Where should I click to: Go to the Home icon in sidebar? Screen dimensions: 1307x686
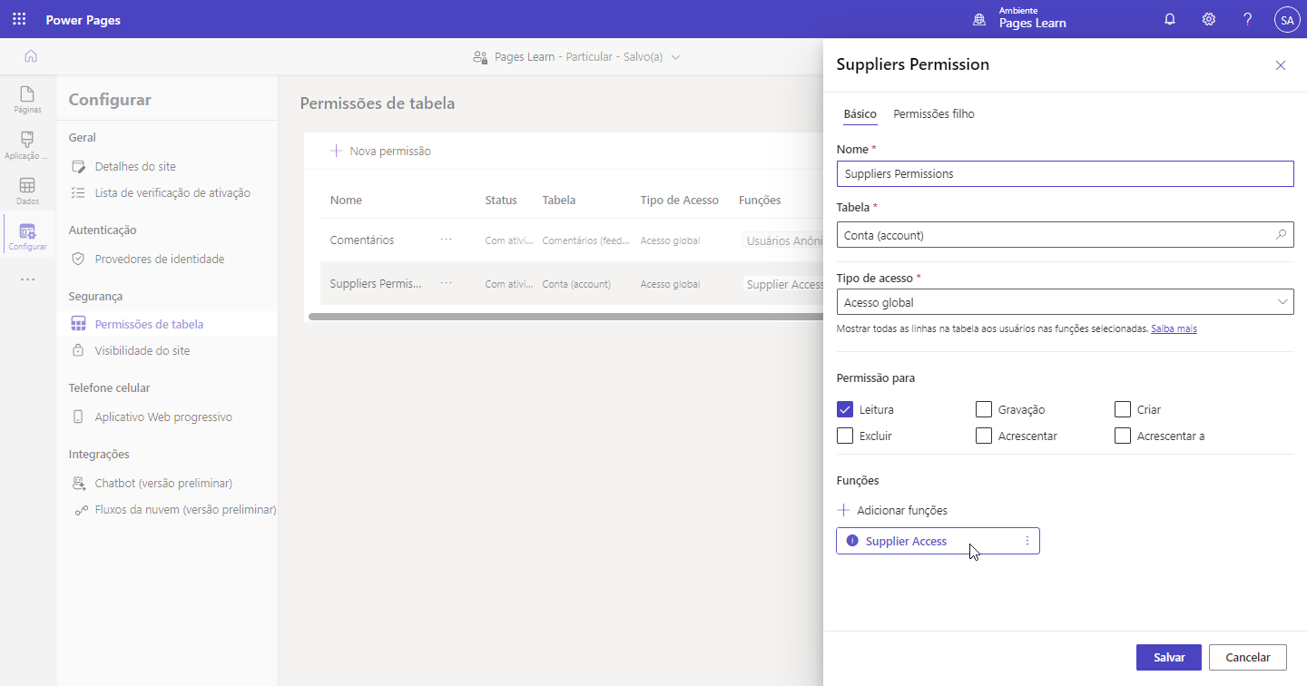(x=31, y=56)
